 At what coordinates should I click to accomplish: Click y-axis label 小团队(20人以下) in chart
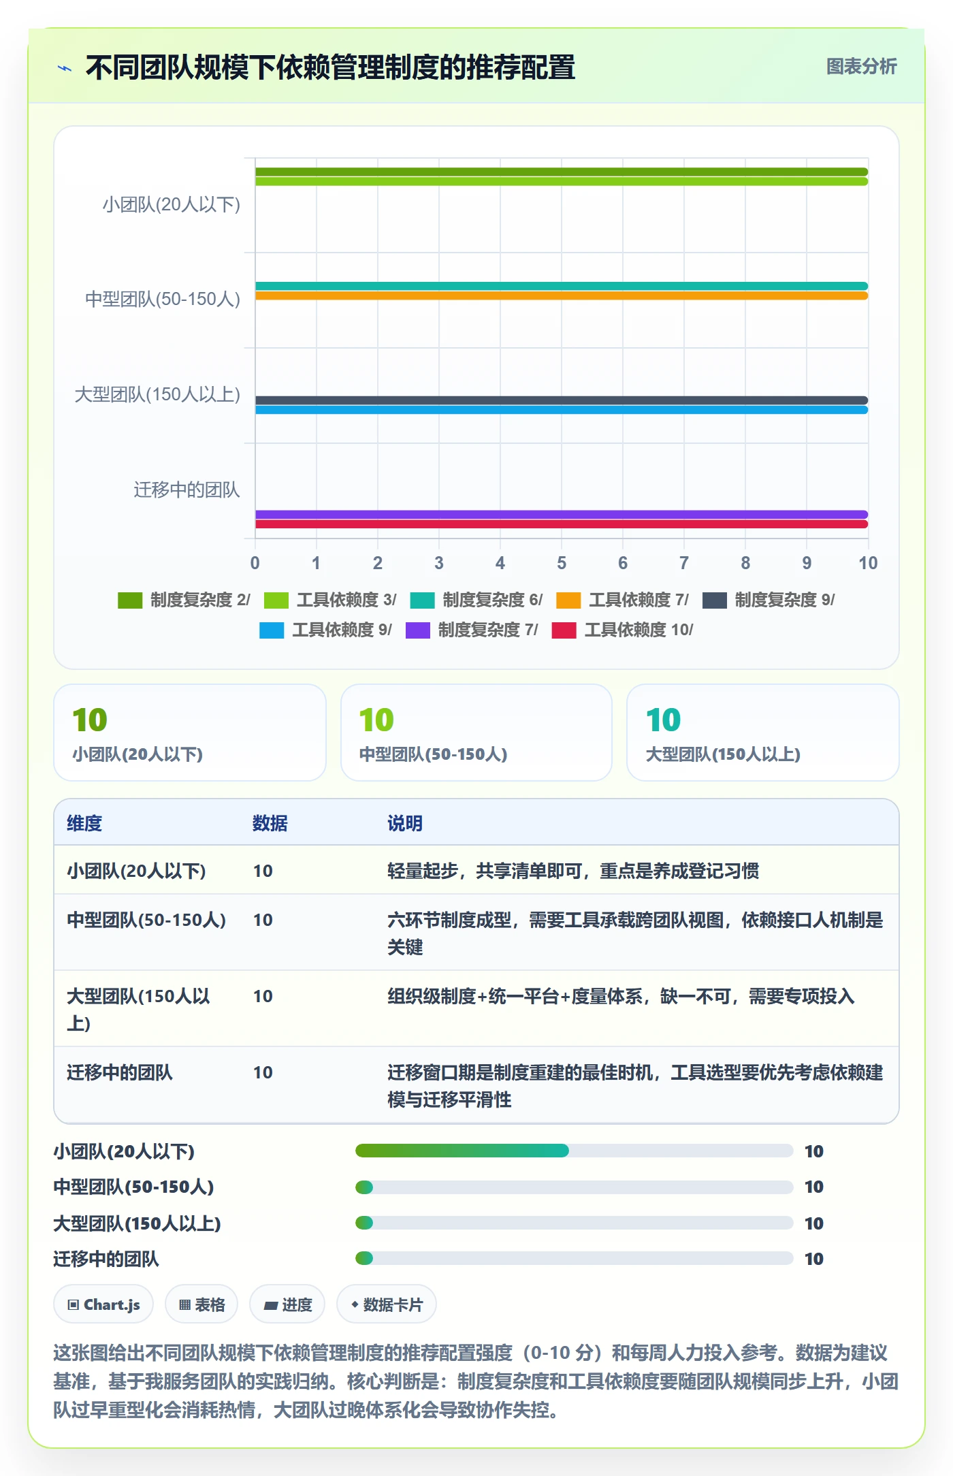(x=172, y=204)
